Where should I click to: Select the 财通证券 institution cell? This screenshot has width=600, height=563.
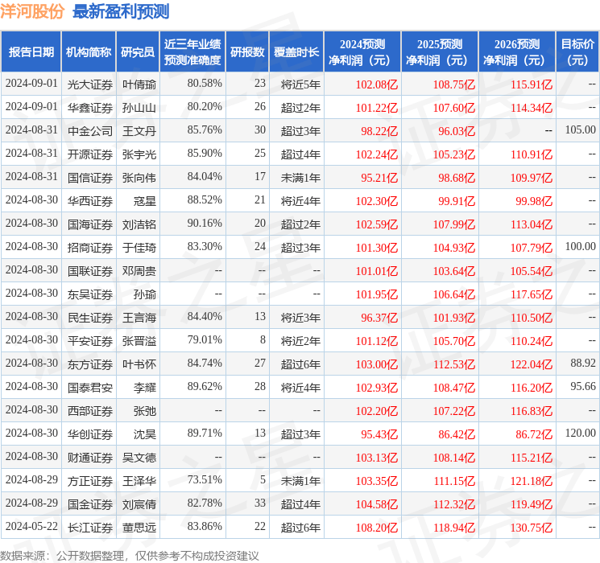pos(90,458)
